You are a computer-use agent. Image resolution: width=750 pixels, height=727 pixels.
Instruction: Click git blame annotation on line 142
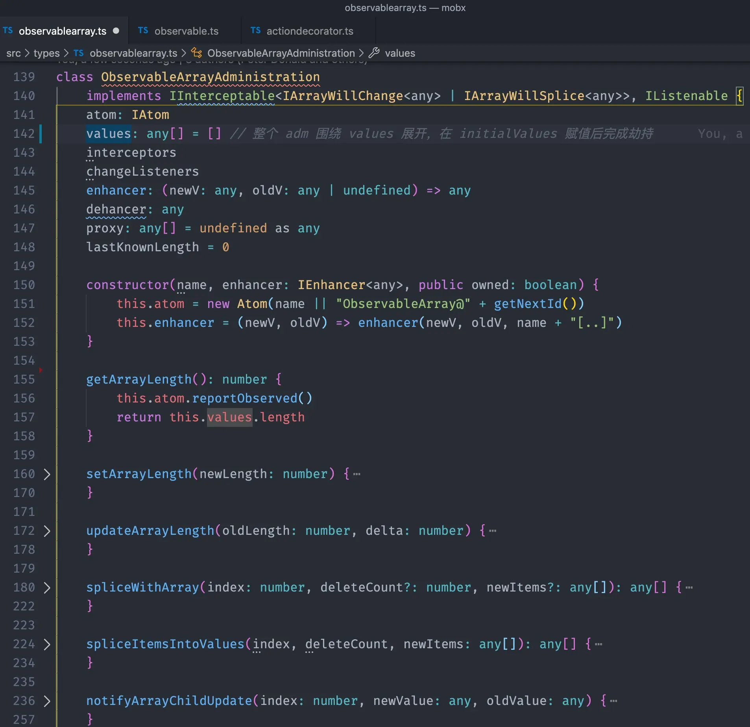[x=720, y=134]
